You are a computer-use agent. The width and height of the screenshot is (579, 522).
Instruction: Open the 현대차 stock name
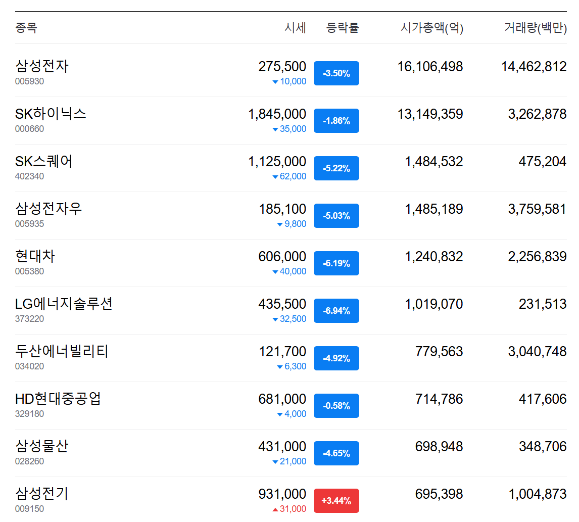(x=35, y=256)
